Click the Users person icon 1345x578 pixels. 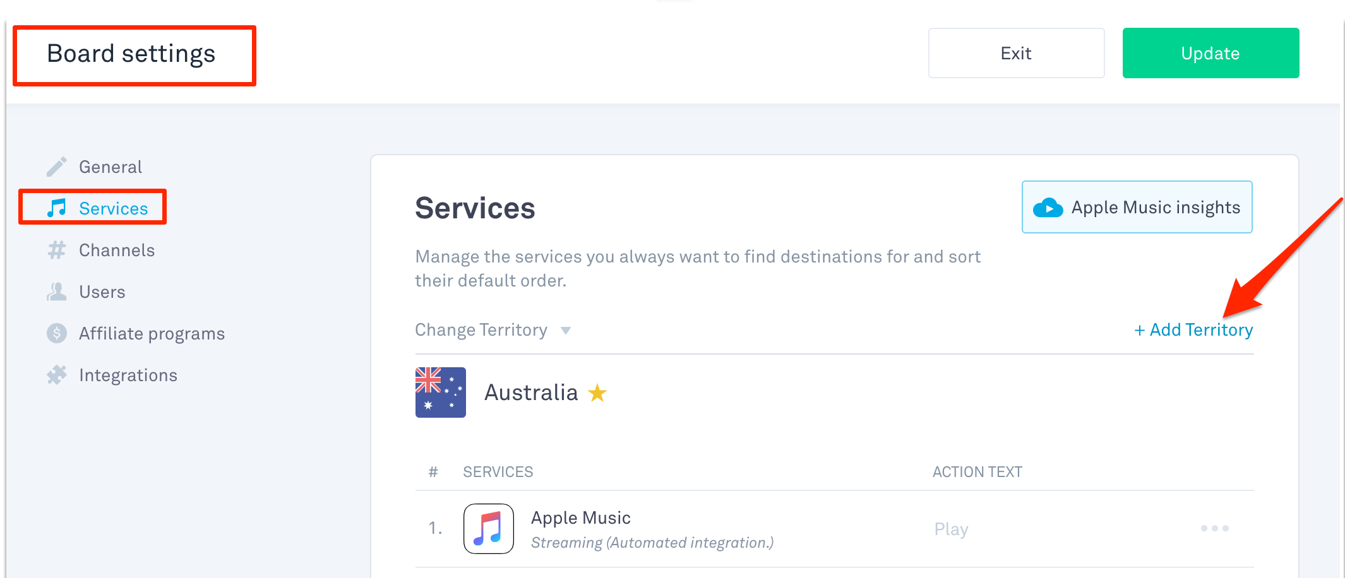(57, 292)
